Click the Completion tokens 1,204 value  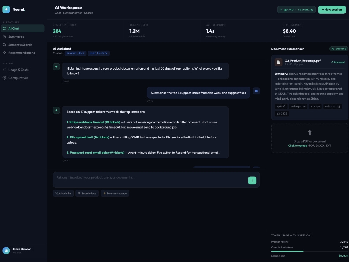tap(344, 248)
